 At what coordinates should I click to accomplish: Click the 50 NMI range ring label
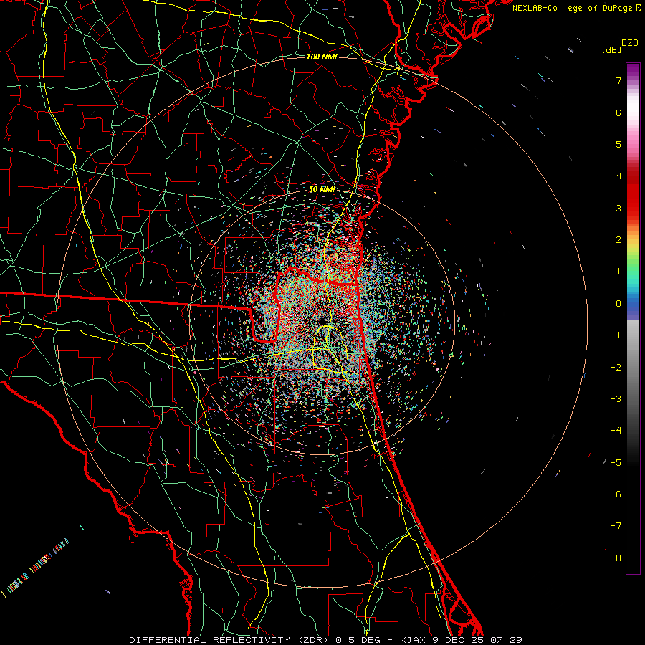tap(322, 190)
